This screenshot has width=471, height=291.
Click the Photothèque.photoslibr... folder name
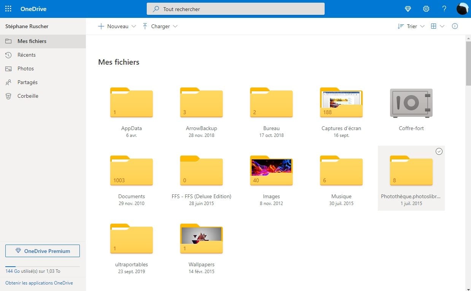coord(411,196)
